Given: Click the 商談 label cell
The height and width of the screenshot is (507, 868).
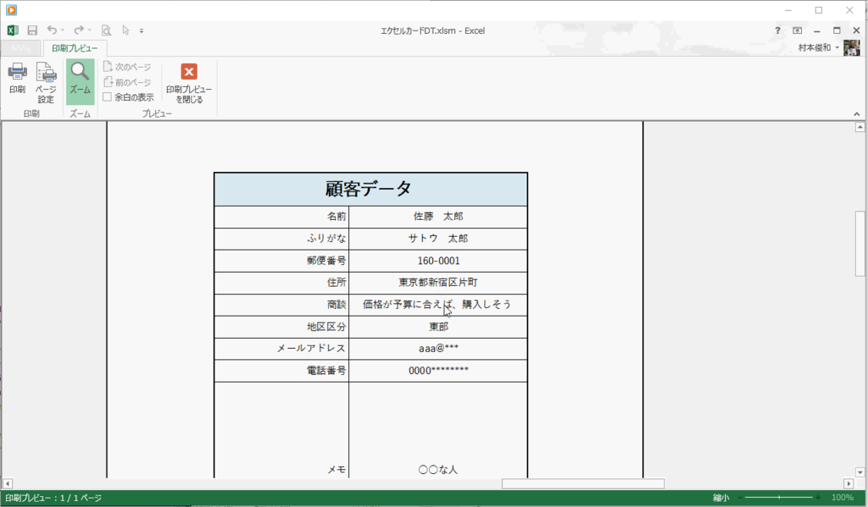Looking at the screenshot, I should (x=281, y=305).
